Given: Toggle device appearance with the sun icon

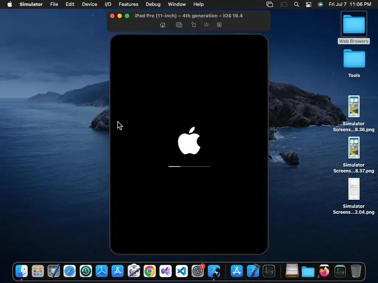Looking at the screenshot, I should point(206,25).
